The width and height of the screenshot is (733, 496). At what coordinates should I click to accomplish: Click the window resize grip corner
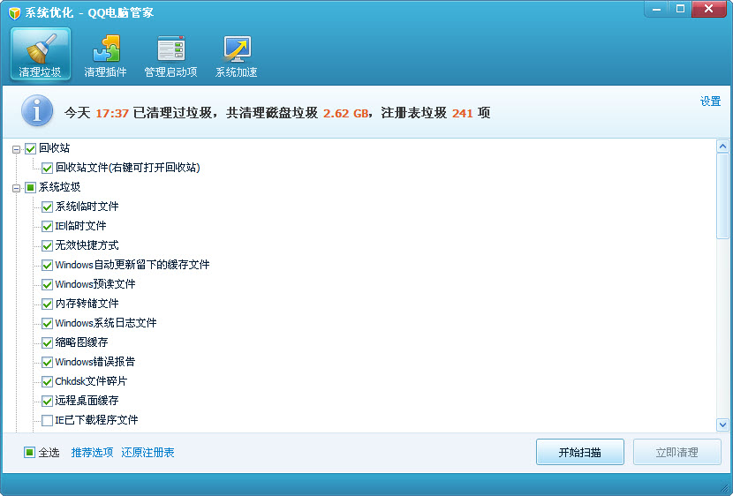click(x=725, y=488)
